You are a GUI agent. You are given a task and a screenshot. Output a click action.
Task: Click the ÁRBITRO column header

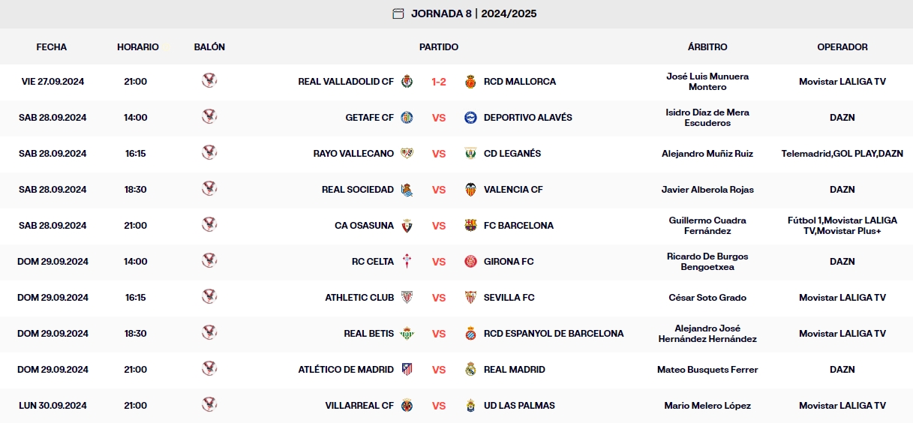(x=707, y=46)
